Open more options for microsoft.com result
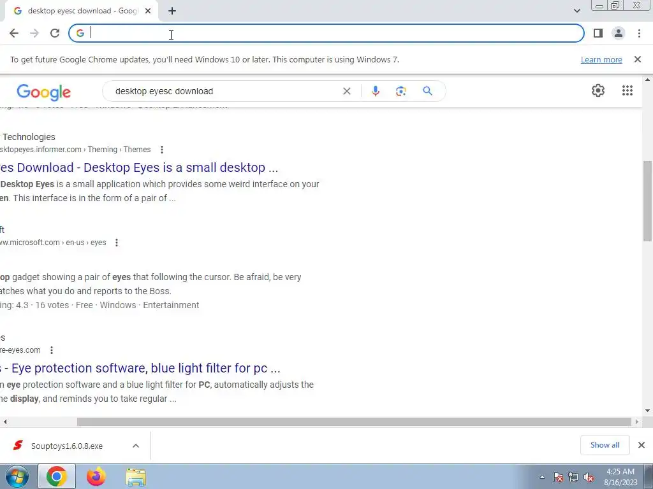Image resolution: width=653 pixels, height=489 pixels. [117, 243]
